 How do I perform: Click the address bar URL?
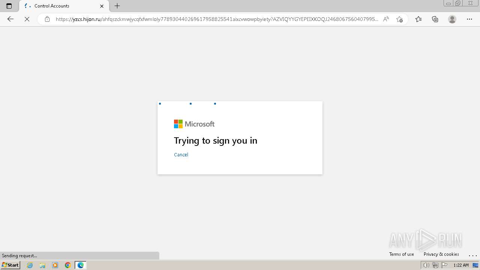(217, 19)
